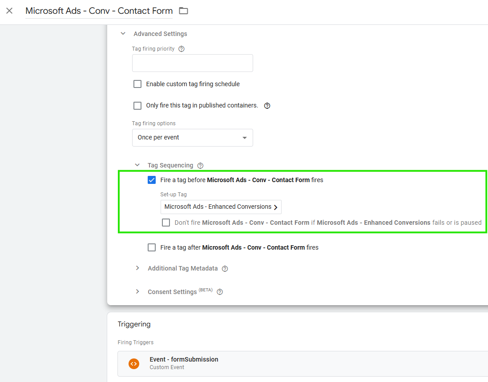Open help for Tag firing priority
Viewport: 488px width, 382px height.
point(181,49)
